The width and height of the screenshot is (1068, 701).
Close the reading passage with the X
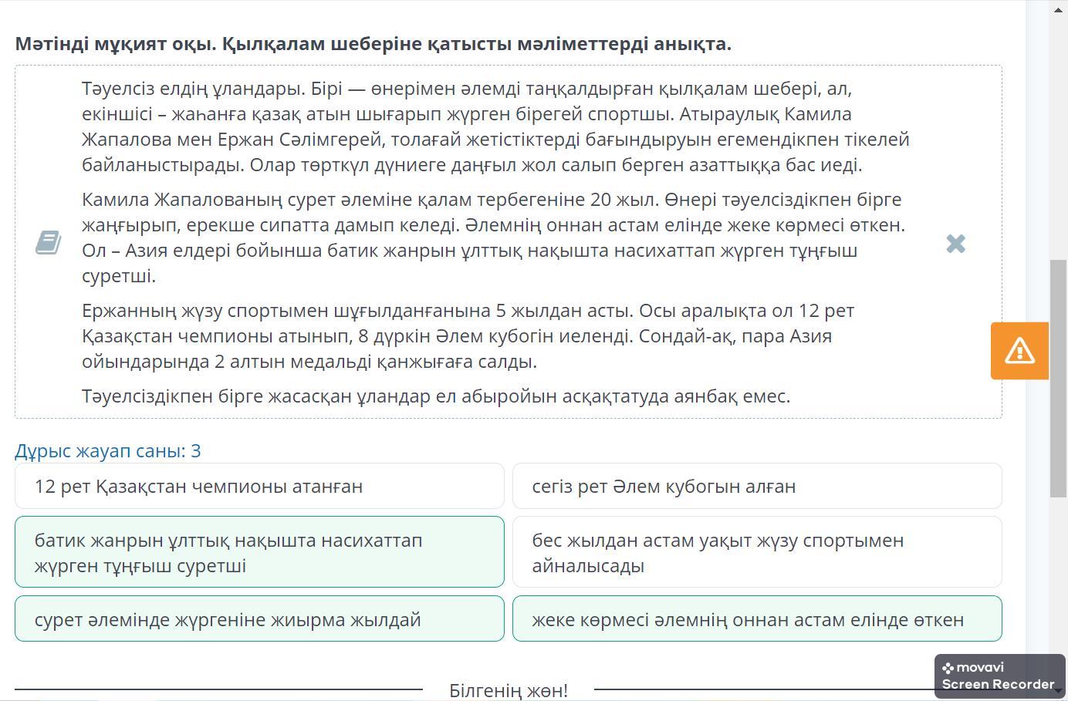click(x=955, y=244)
